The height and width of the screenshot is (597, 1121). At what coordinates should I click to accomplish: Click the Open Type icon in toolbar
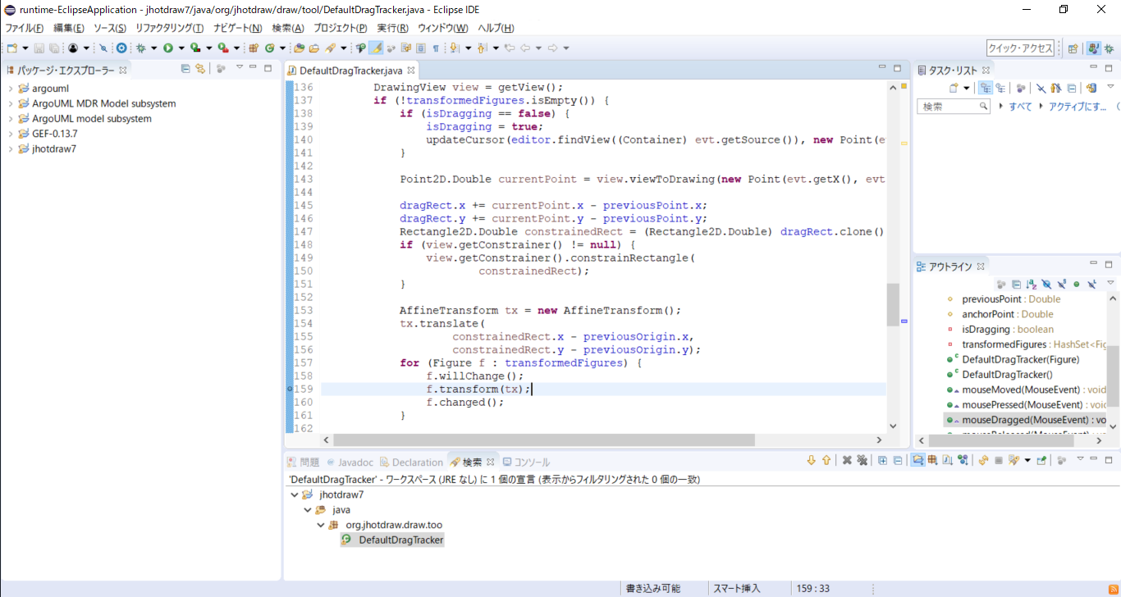(299, 48)
